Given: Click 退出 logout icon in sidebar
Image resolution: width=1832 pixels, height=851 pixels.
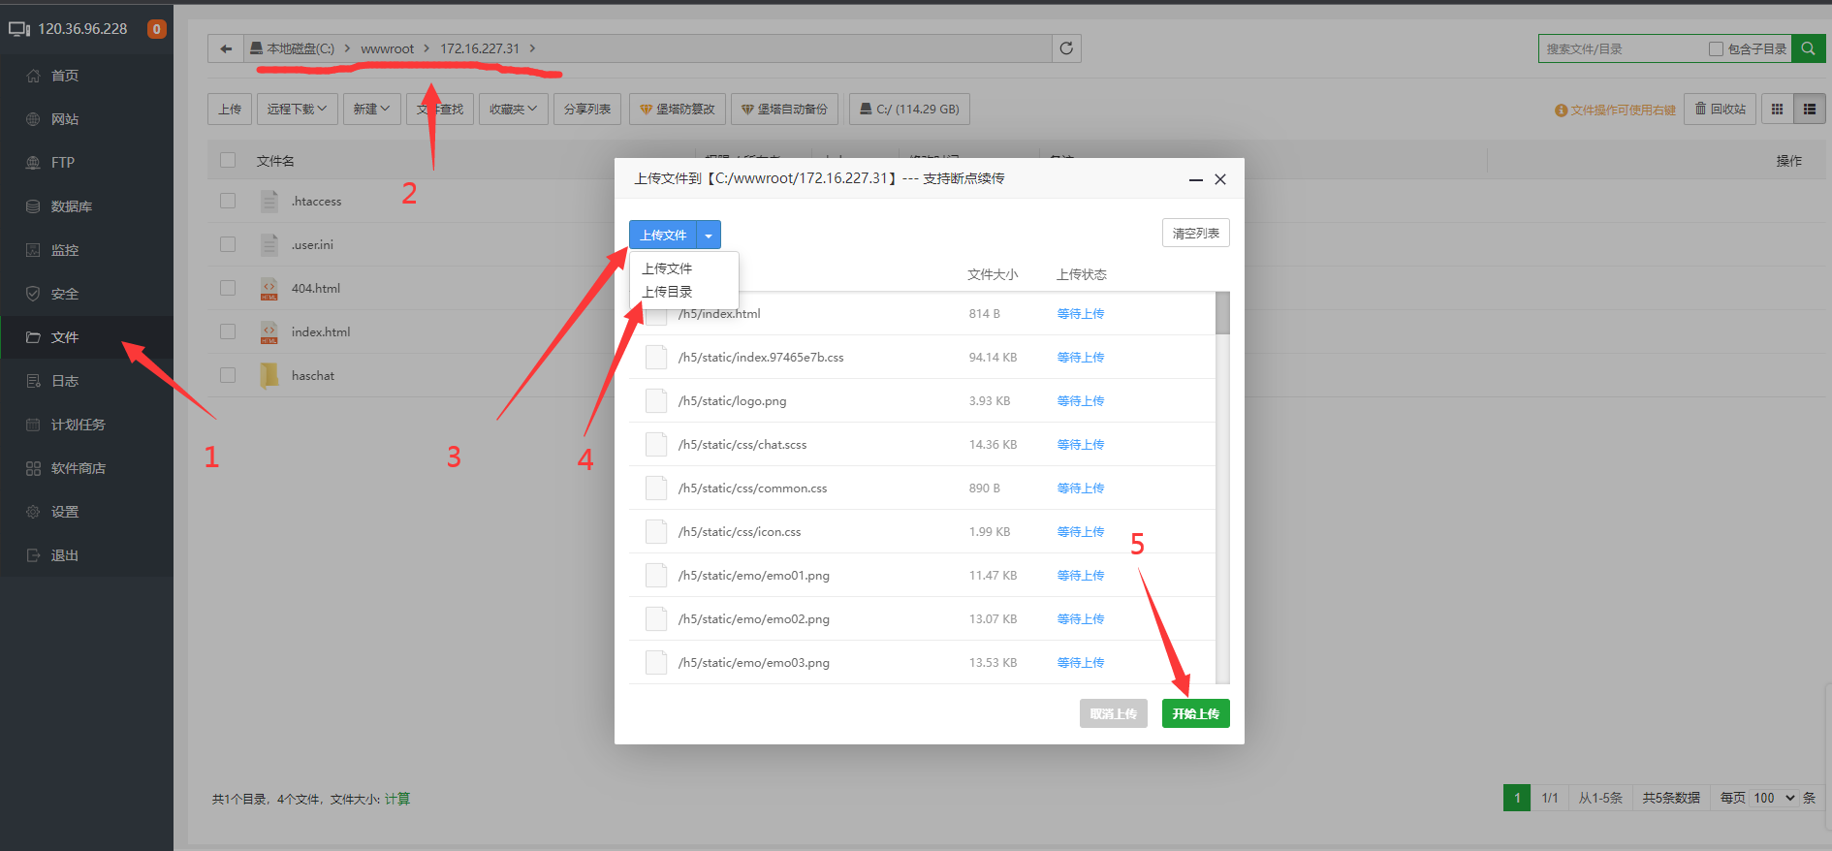Looking at the screenshot, I should tap(33, 555).
